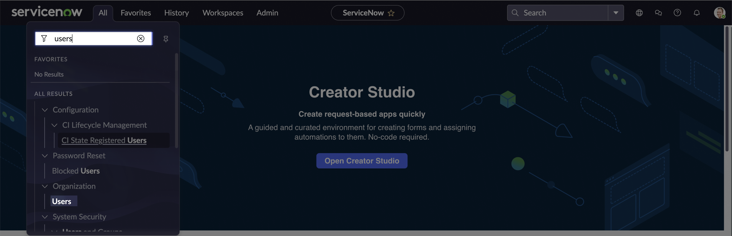Viewport: 732px width, 236px height.
Task: Collapse the CI Lifecycle Management section
Action: click(54, 125)
